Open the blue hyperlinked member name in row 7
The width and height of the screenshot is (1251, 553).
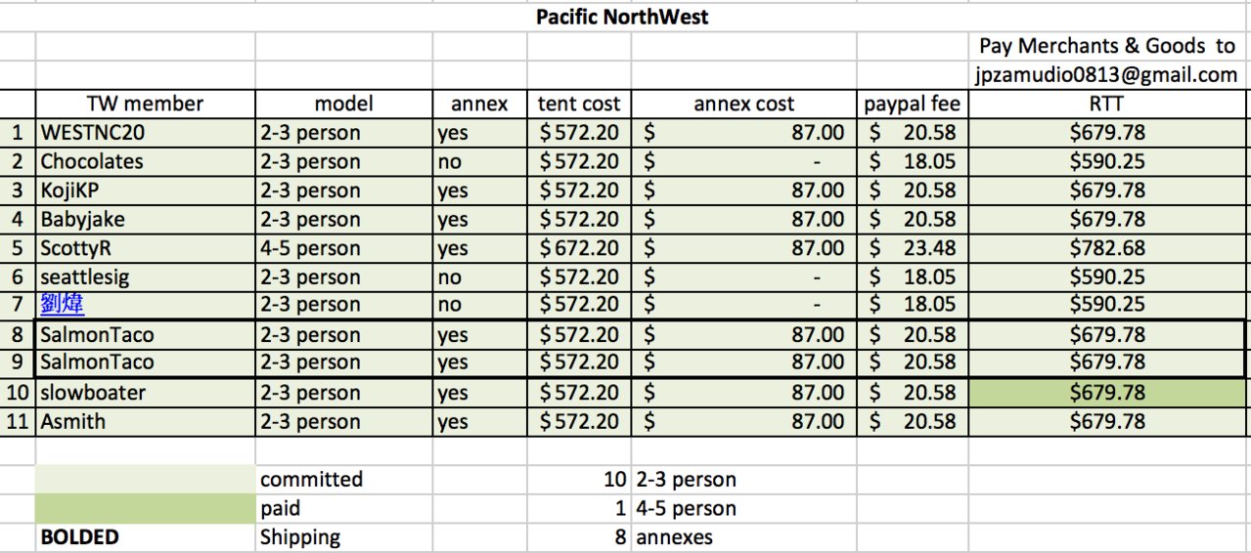[63, 305]
